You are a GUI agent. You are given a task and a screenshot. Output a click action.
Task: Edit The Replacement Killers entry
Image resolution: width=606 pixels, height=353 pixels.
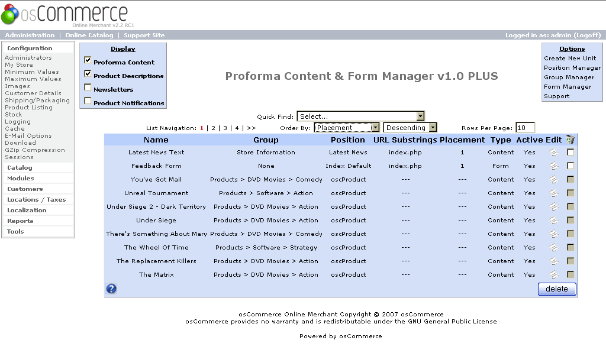point(554,261)
